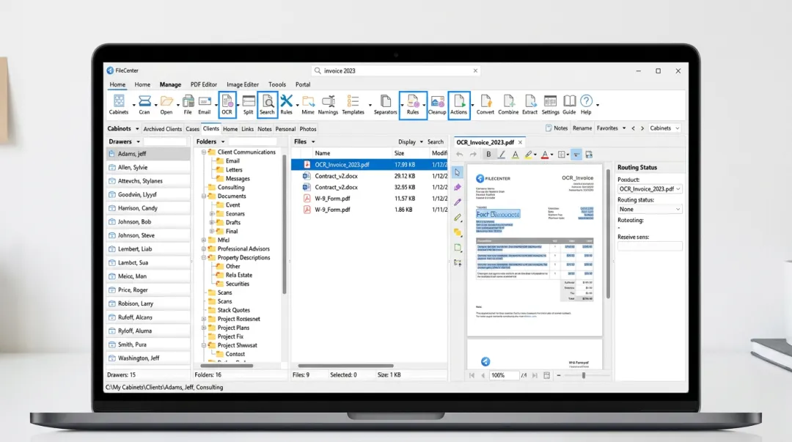Switch to the Manage ribbon tab
Screen dimensions: 792x442
click(170, 85)
